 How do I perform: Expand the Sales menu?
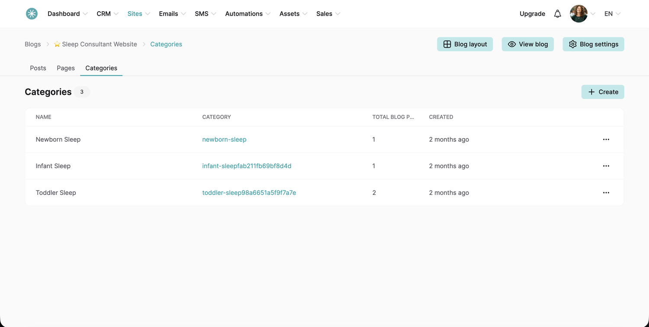[x=328, y=14]
